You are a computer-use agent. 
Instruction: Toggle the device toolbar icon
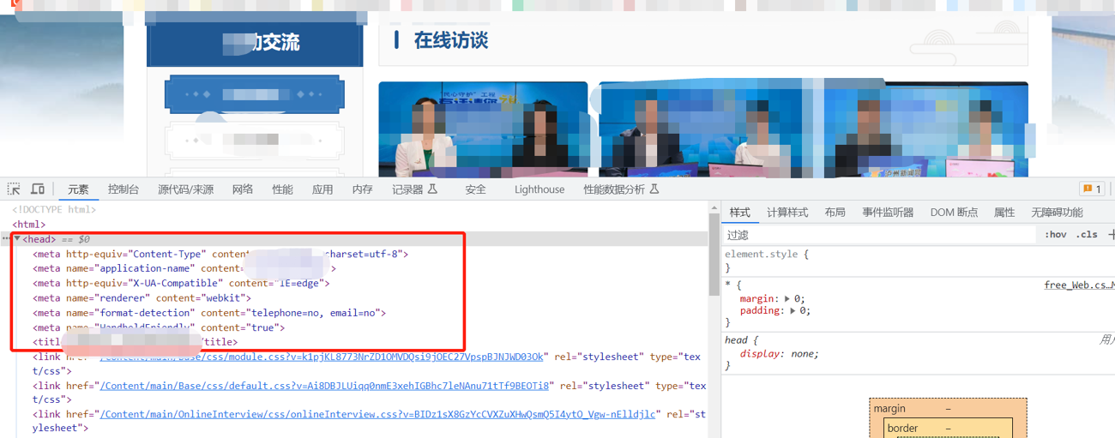[38, 189]
